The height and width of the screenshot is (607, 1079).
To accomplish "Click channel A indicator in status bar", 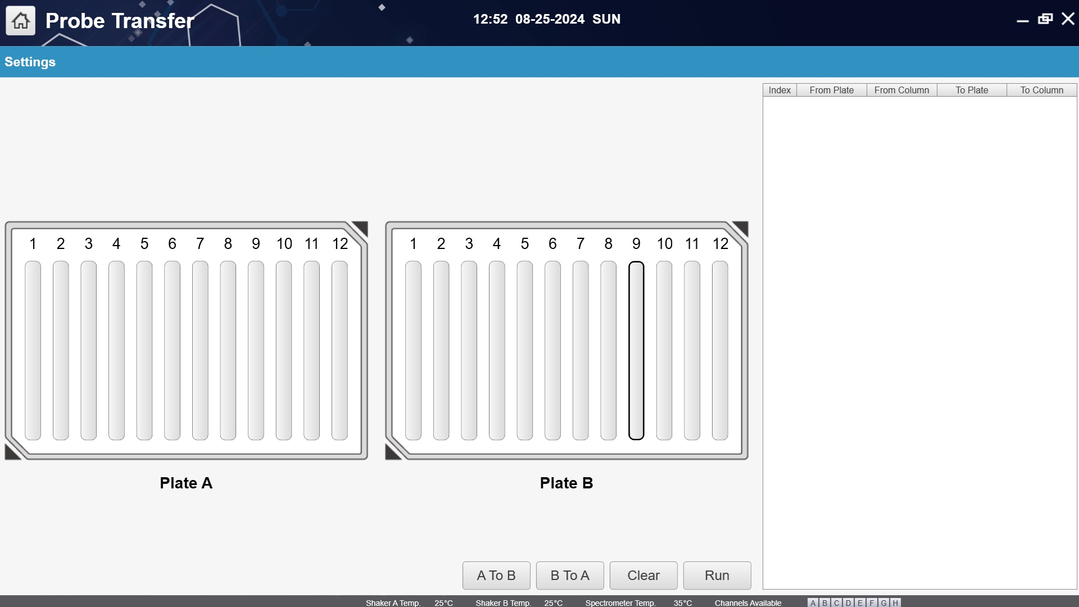I will [x=813, y=603].
